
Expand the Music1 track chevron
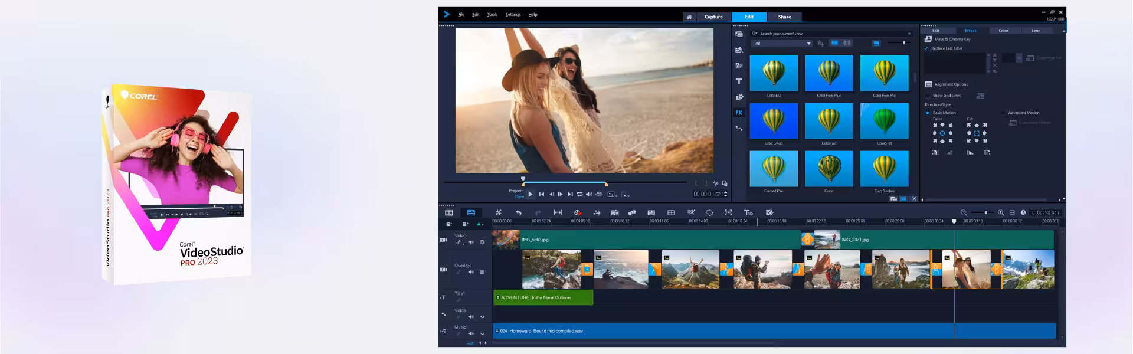(x=482, y=333)
